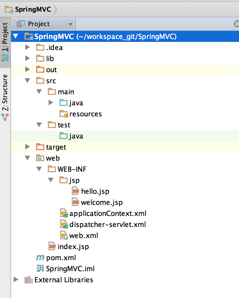Switch to the Structure tool window tab

click(5, 96)
